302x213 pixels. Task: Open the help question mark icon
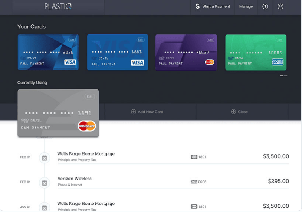pyautogui.click(x=265, y=7)
